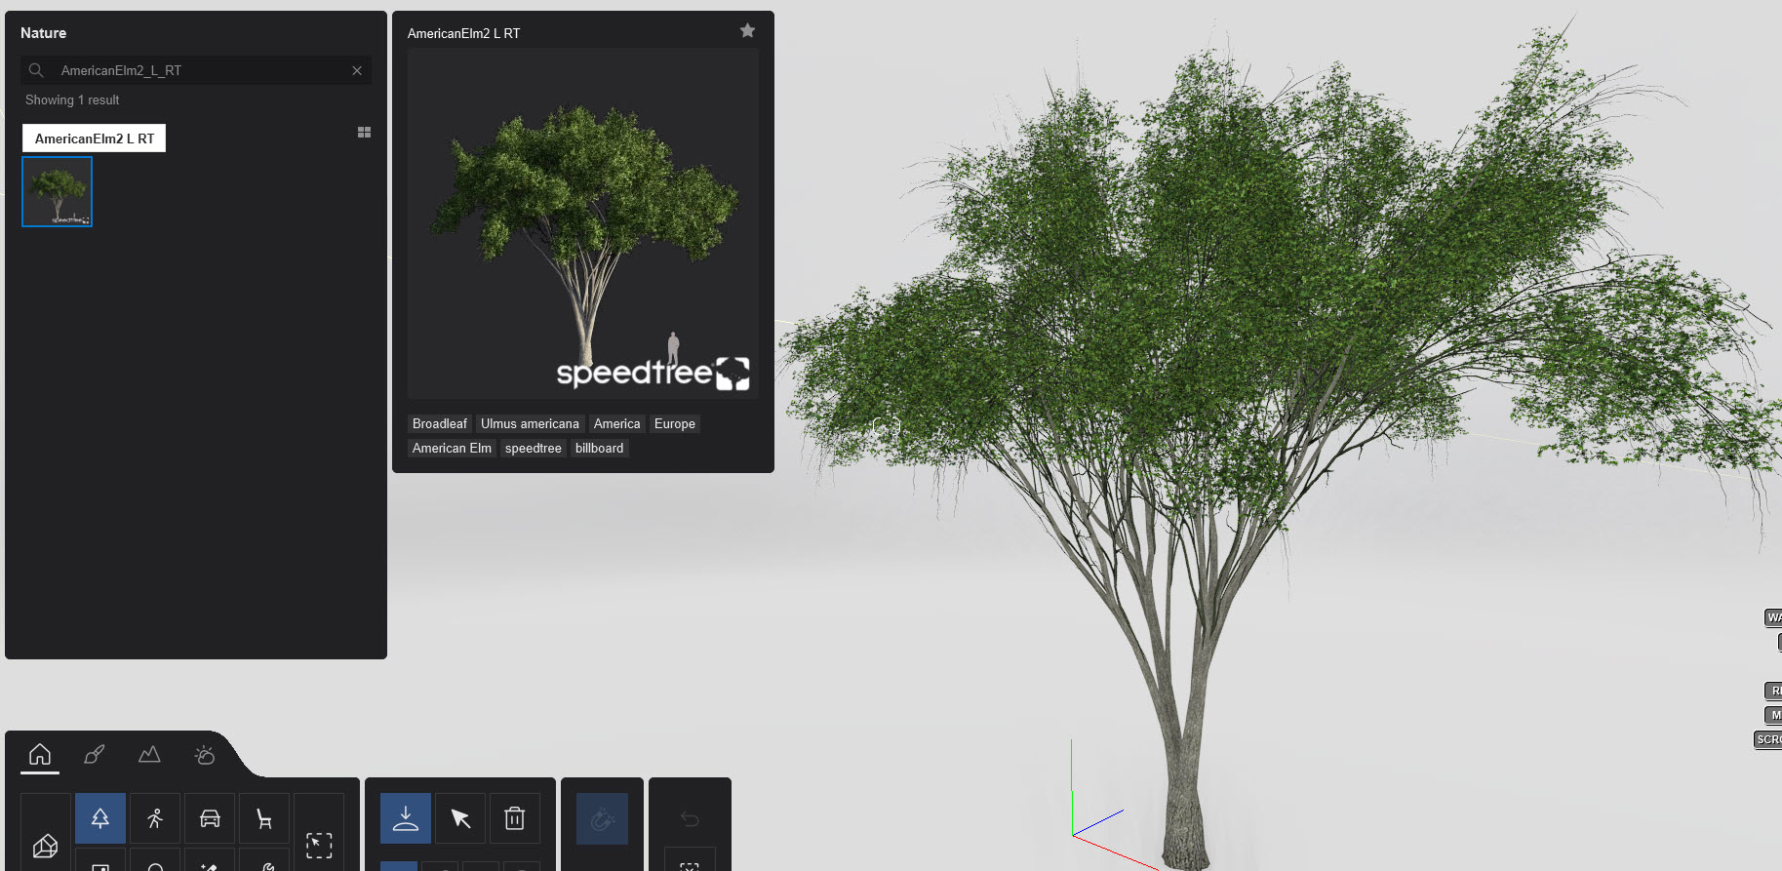Click the Delete trash can tool
The image size is (1782, 871).
pyautogui.click(x=515, y=818)
